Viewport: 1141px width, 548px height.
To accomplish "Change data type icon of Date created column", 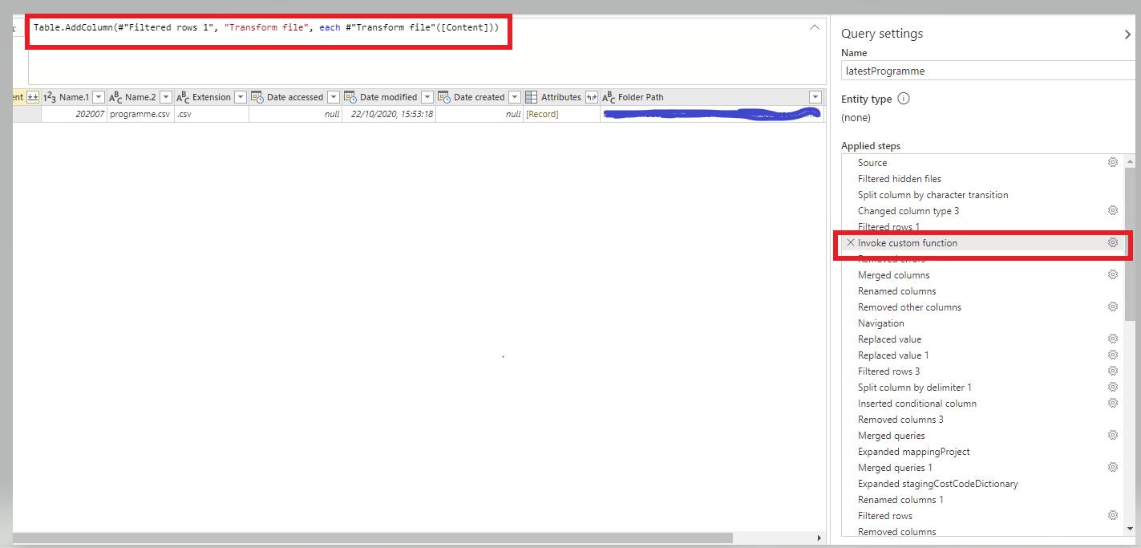I will [x=444, y=97].
